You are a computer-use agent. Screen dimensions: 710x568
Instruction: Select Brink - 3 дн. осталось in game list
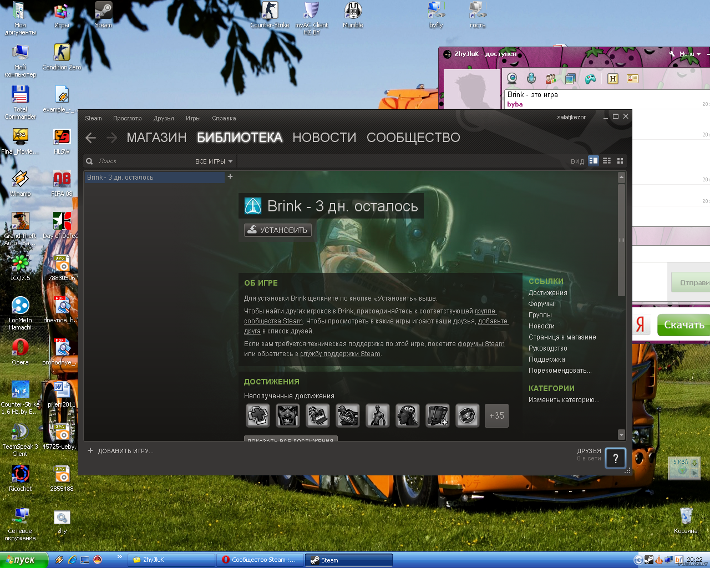tap(154, 177)
